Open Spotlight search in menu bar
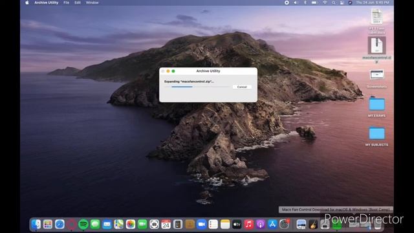Image resolution: width=414 pixels, height=233 pixels. (x=334, y=3)
